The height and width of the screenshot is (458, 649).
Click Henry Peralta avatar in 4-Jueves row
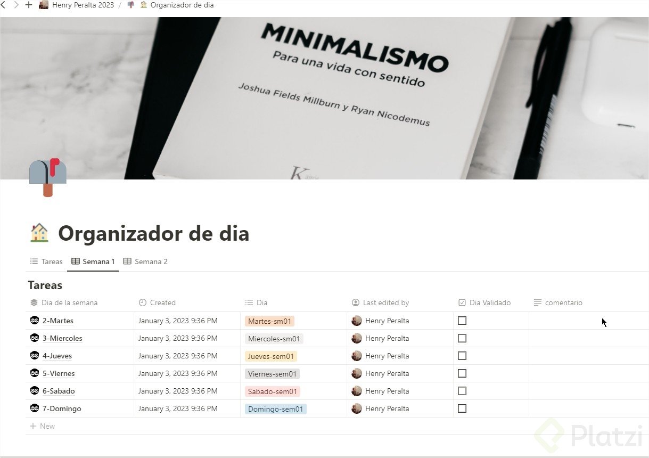point(357,356)
